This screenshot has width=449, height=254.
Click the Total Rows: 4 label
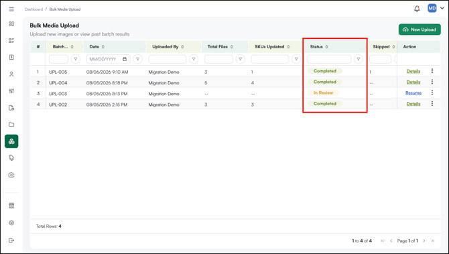49,227
